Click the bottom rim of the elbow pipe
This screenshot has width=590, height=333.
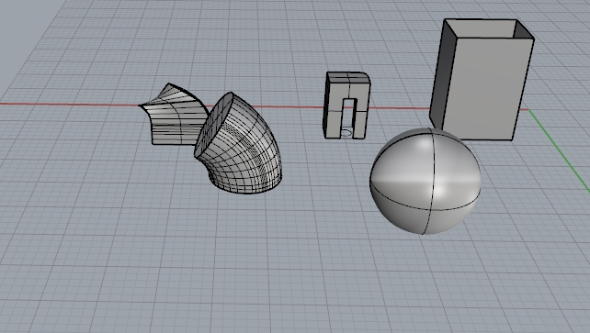pos(246,186)
